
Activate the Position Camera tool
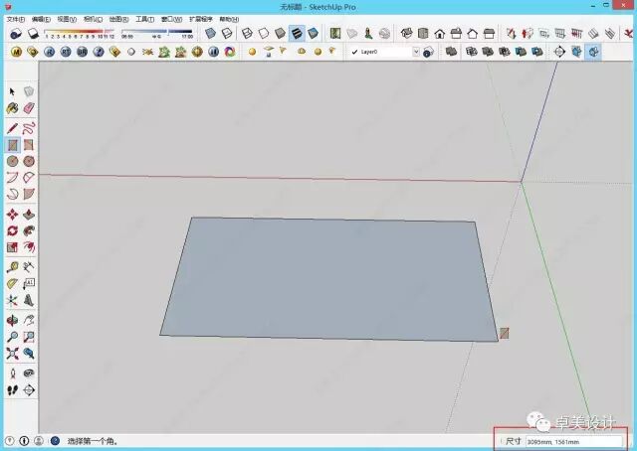point(12,374)
